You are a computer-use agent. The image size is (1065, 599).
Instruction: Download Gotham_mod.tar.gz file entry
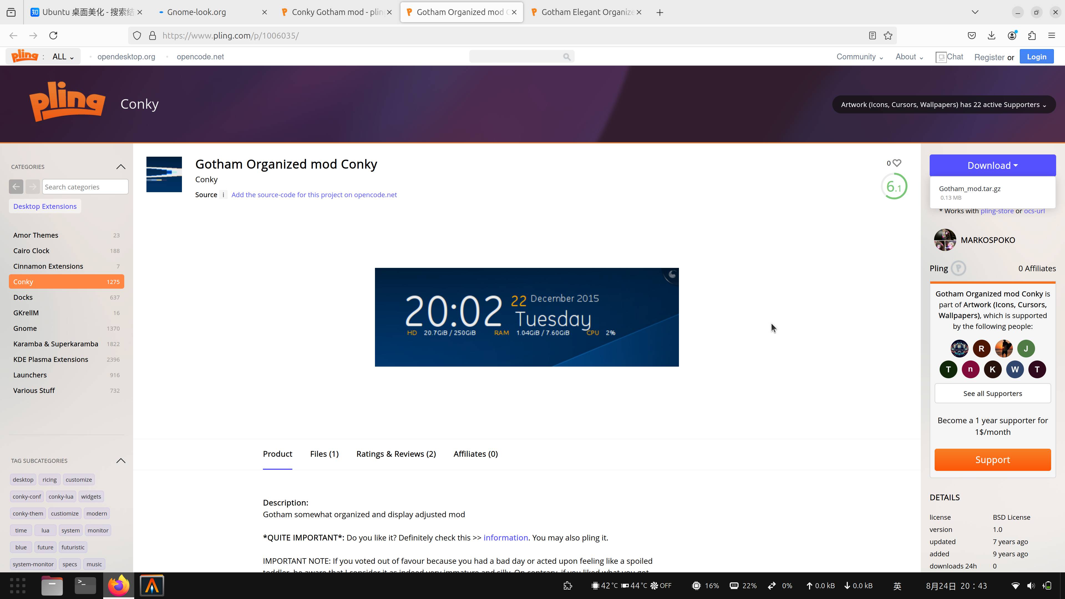click(x=992, y=192)
